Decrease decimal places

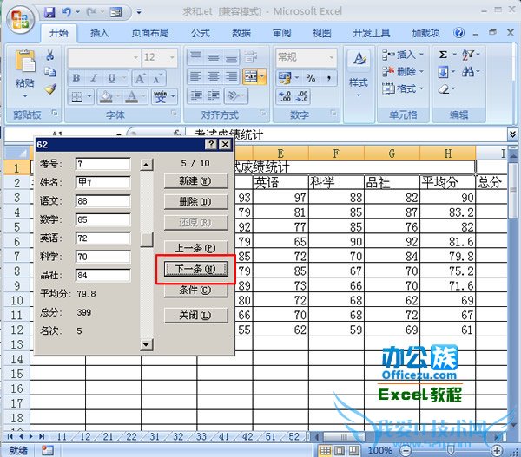302,96
